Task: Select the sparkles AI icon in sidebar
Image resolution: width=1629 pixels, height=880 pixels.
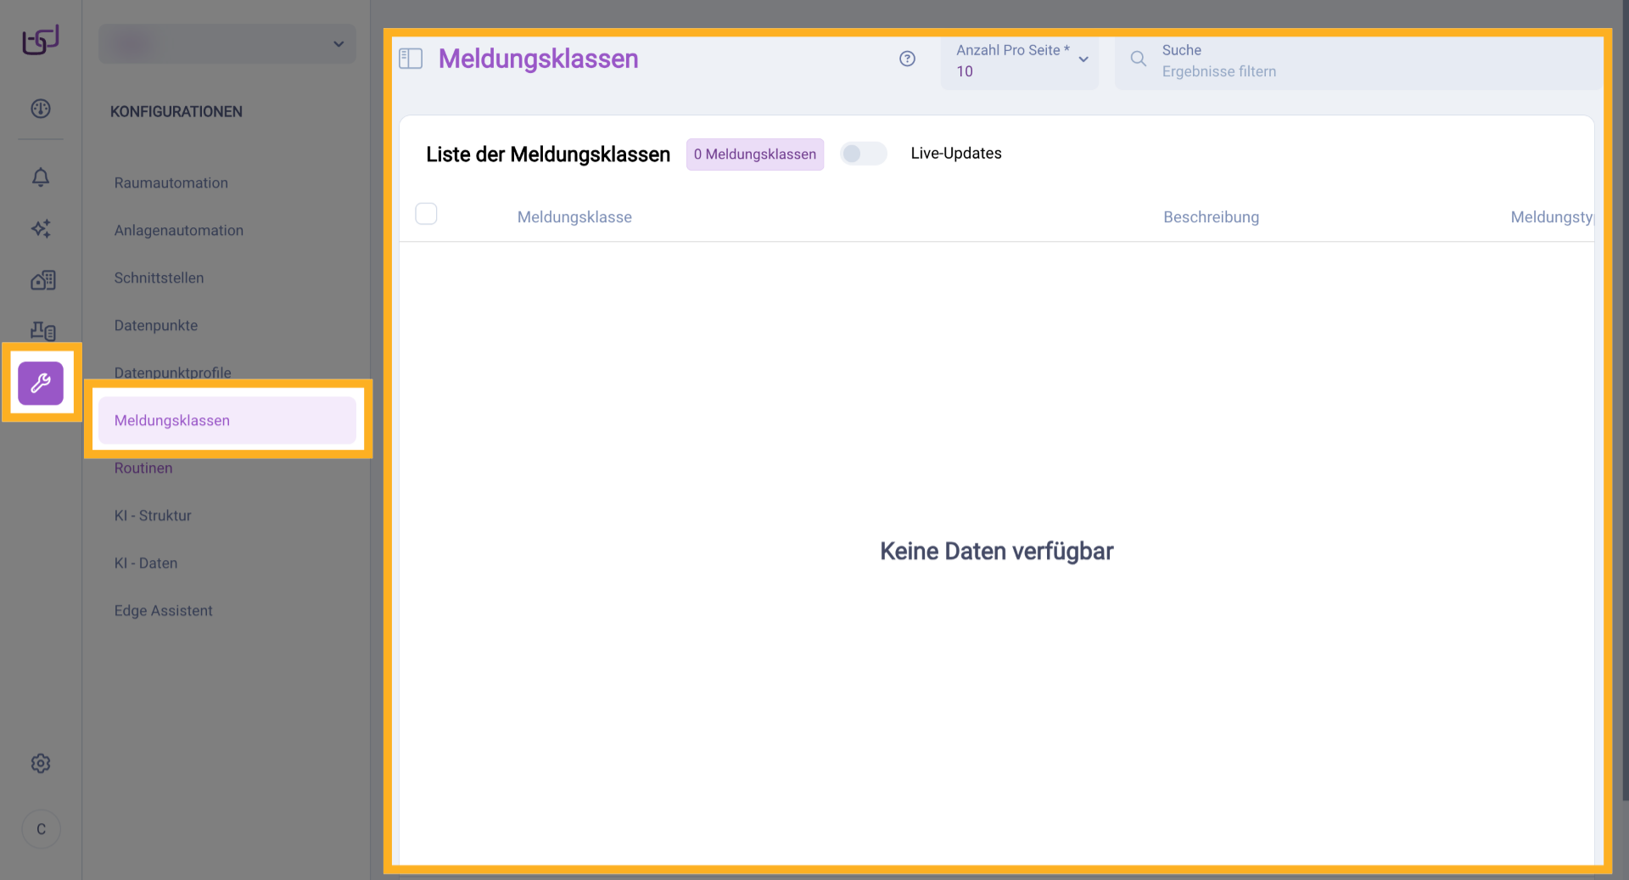Action: [x=40, y=229]
